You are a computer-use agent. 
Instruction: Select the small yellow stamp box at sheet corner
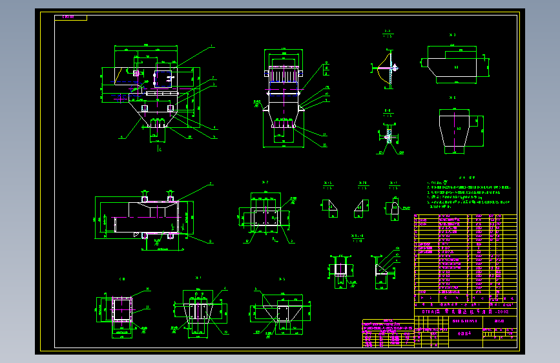click(x=70, y=17)
